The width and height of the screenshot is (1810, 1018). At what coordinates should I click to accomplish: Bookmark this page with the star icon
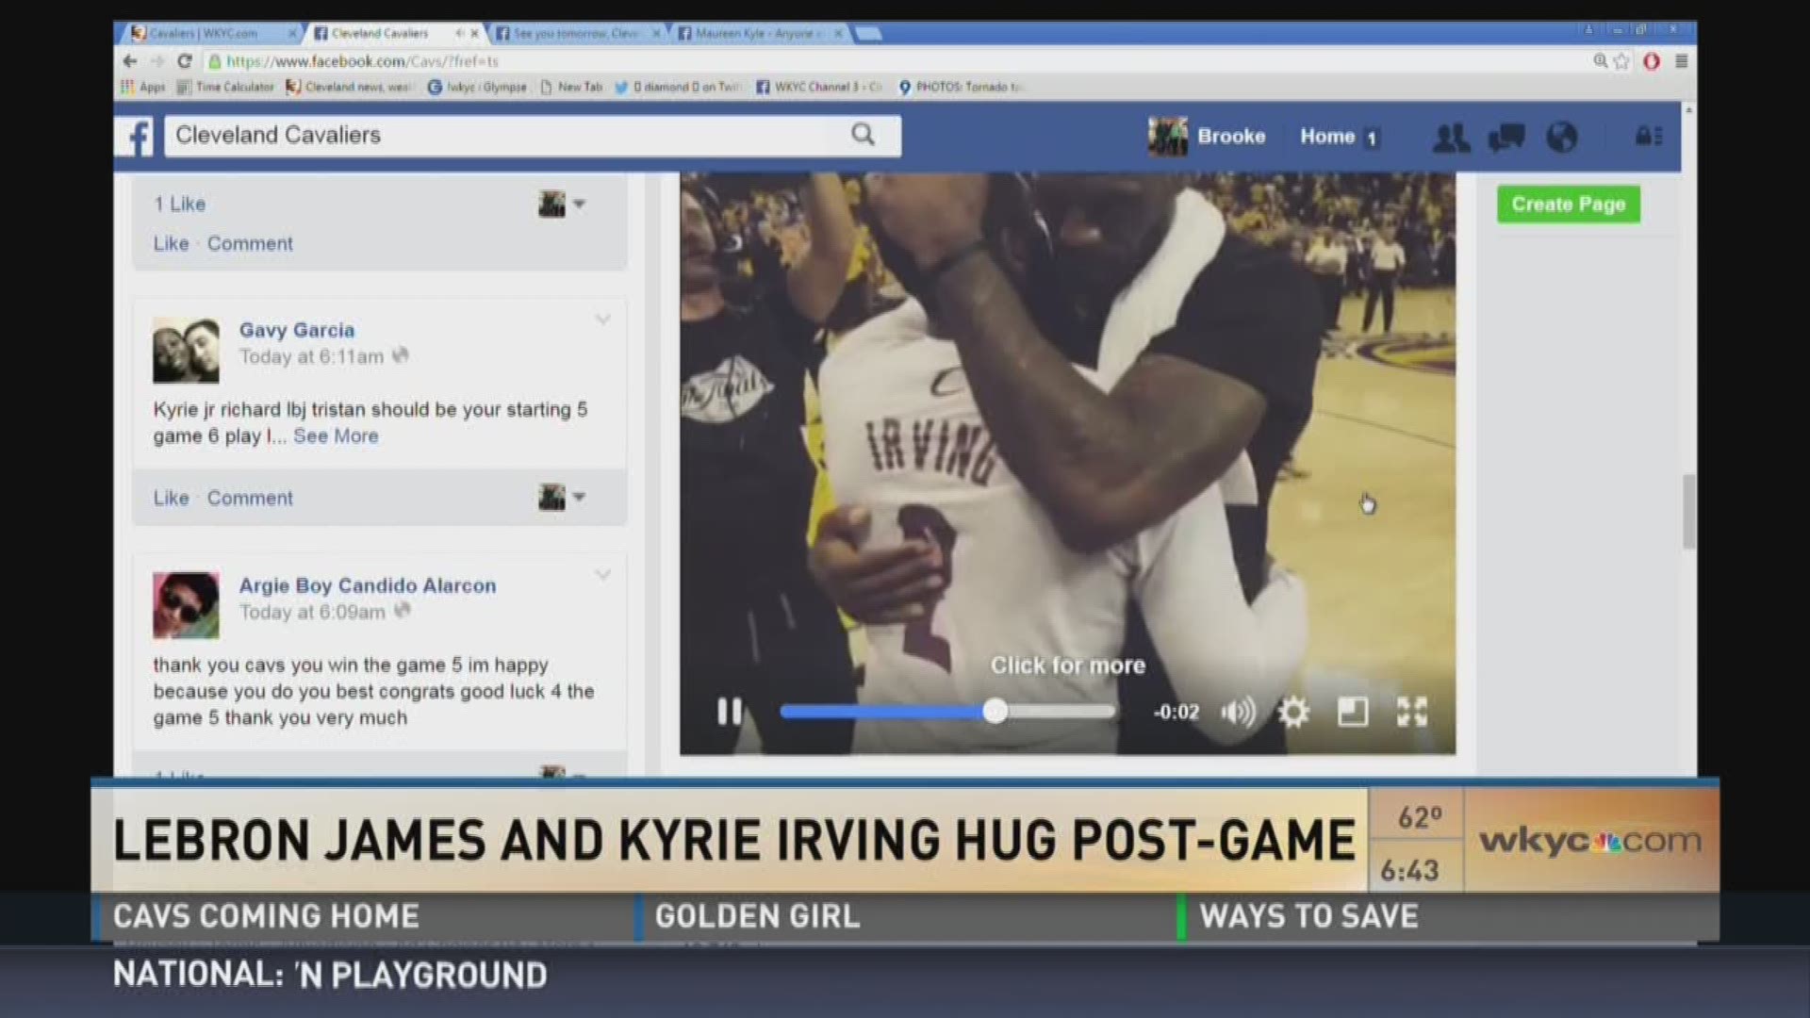(x=1621, y=61)
